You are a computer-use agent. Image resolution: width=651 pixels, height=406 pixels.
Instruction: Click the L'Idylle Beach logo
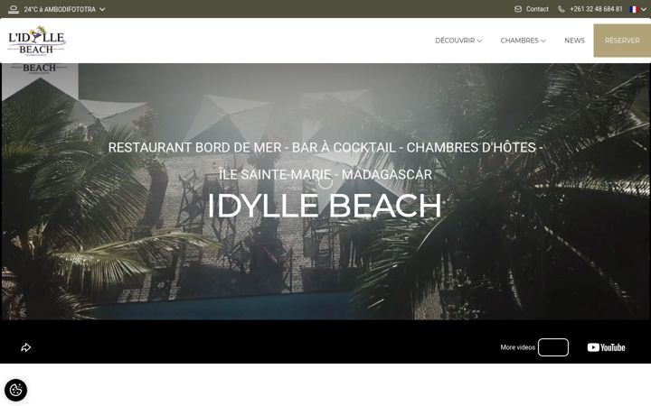click(37, 41)
